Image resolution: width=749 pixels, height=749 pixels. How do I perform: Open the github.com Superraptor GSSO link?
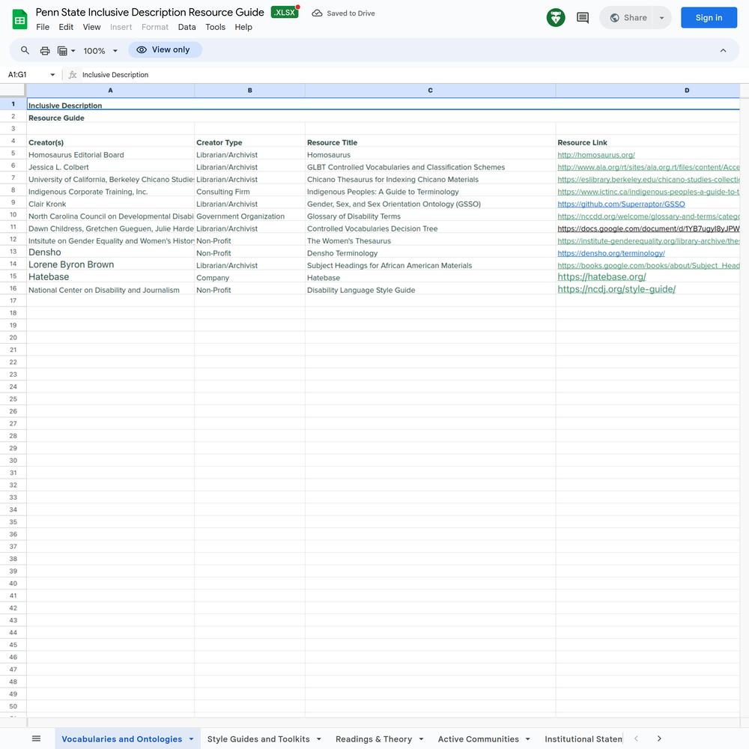621,204
